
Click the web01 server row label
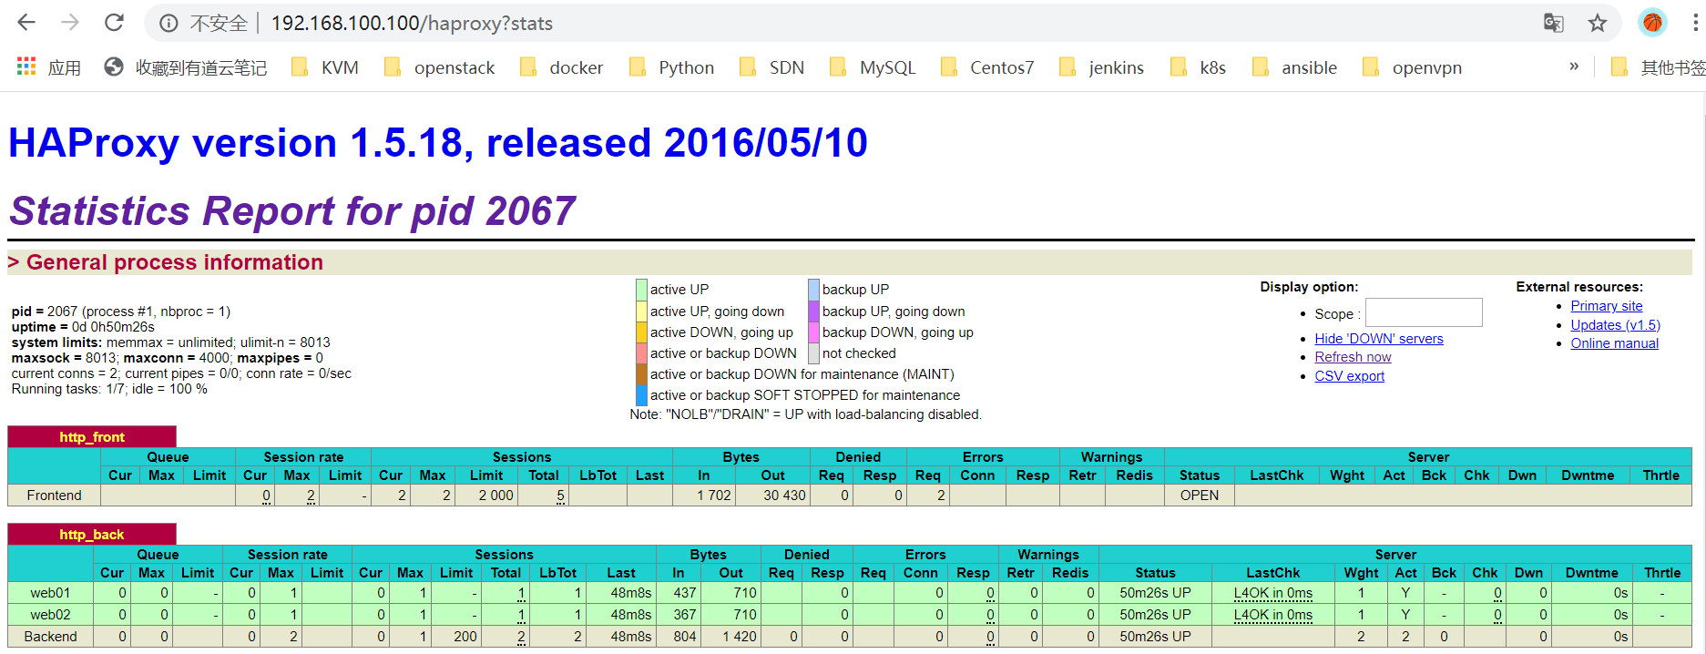tap(50, 593)
